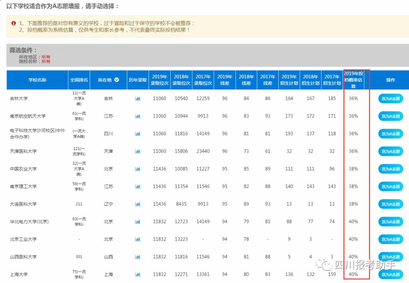Click location cell 四川

[109, 134]
